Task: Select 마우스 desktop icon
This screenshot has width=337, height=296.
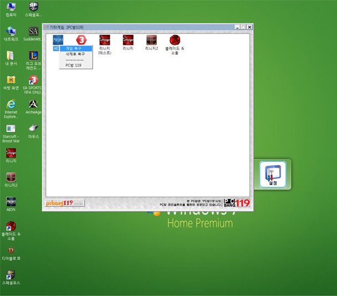Action: [x=33, y=131]
